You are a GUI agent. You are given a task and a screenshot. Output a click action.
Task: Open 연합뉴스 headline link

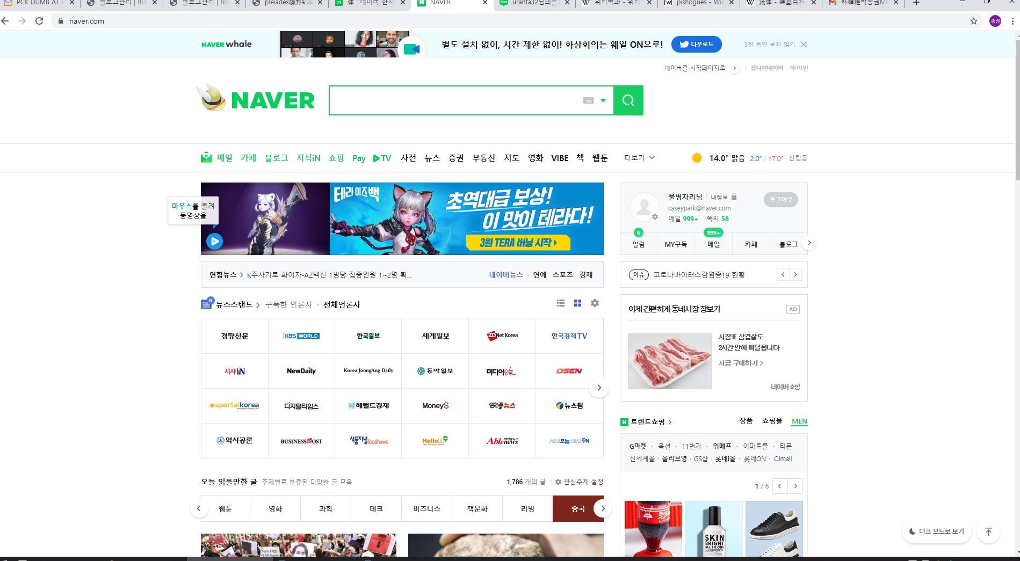[x=330, y=275]
